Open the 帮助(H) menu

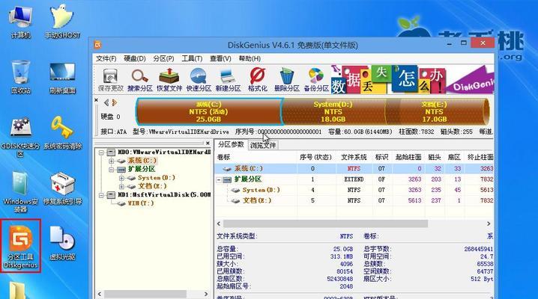coord(250,58)
